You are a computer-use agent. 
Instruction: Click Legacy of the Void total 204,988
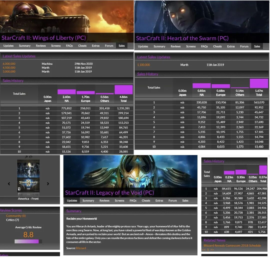(x=262, y=188)
